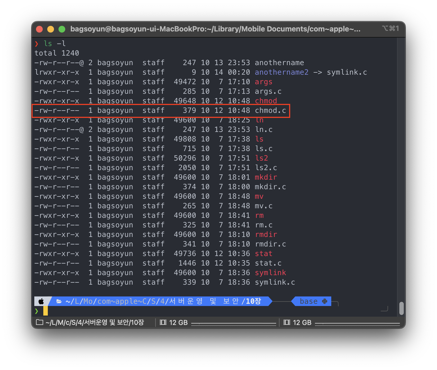Screen dimensions: 437x370
Task: Click the Python icon beside base
Action: tap(325, 301)
